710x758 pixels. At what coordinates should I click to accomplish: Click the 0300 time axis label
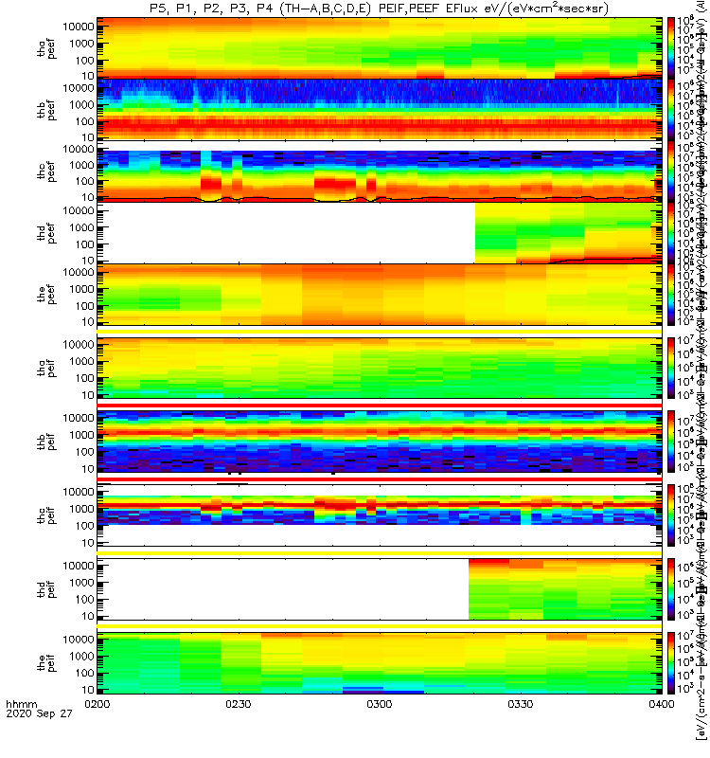tap(380, 704)
